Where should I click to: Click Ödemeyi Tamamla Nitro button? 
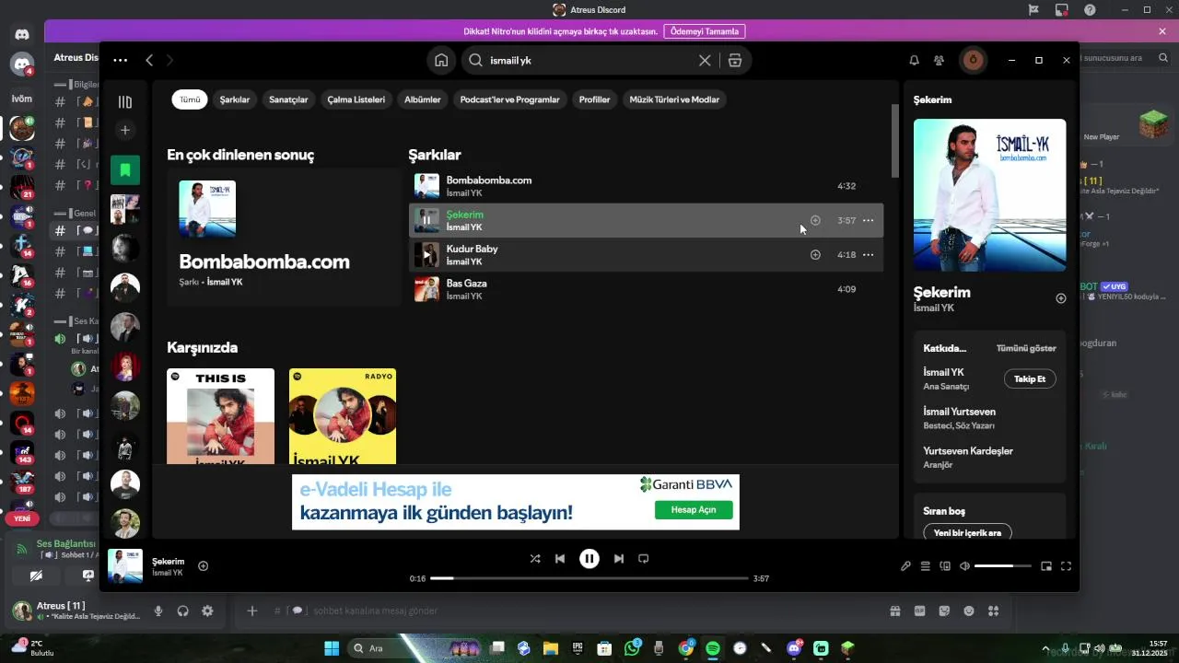pyautogui.click(x=704, y=31)
